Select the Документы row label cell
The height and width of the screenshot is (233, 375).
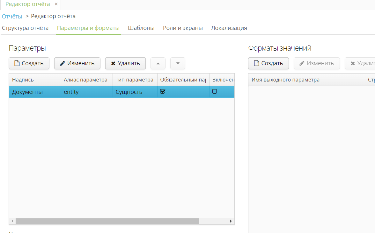click(27, 92)
